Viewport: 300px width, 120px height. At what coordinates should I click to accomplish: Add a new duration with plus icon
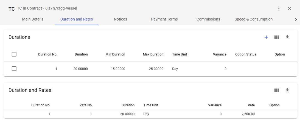pyautogui.click(x=266, y=37)
